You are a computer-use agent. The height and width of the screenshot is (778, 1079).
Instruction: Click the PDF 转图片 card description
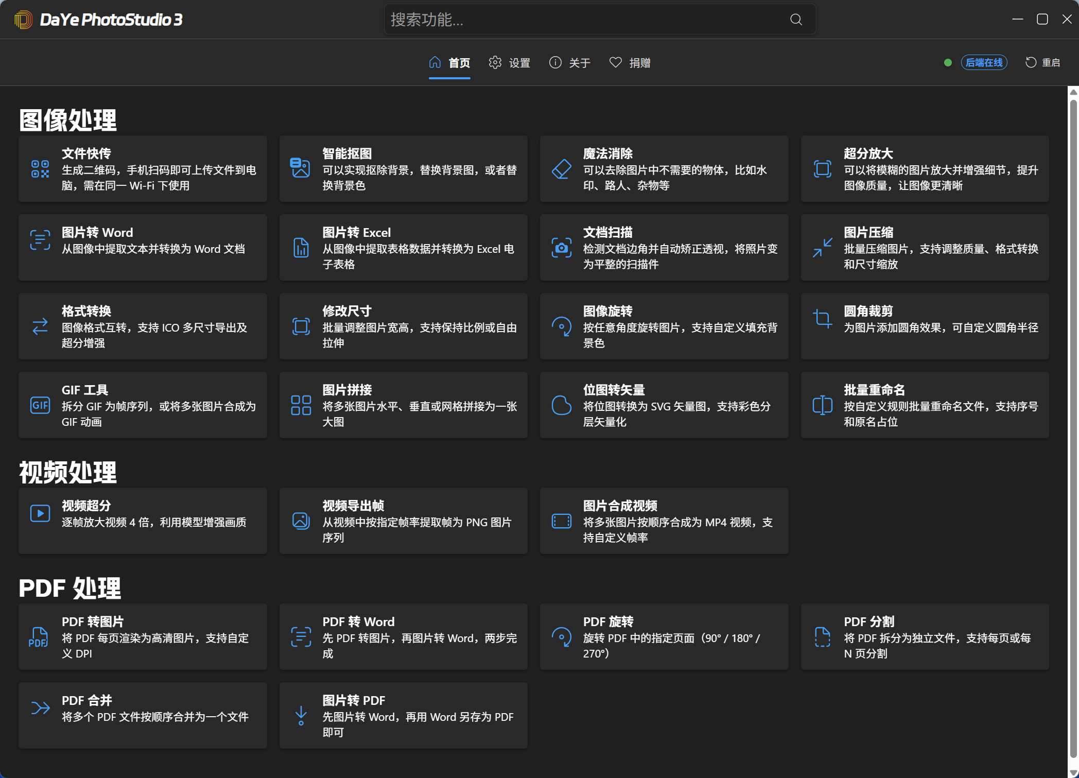click(155, 646)
